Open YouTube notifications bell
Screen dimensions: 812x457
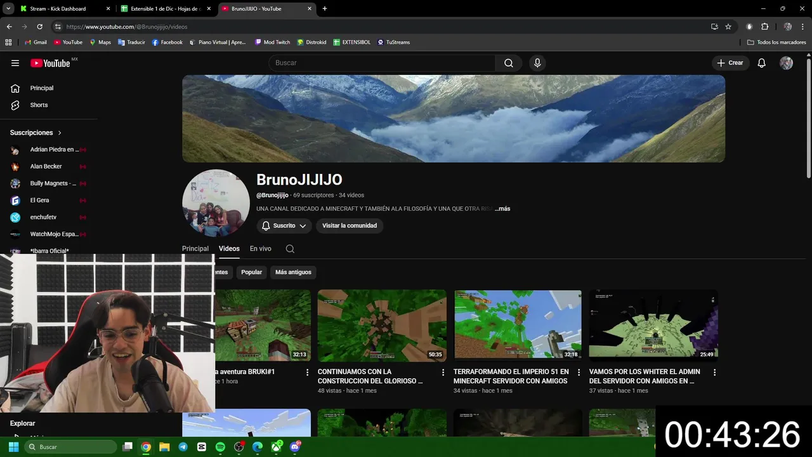click(762, 63)
